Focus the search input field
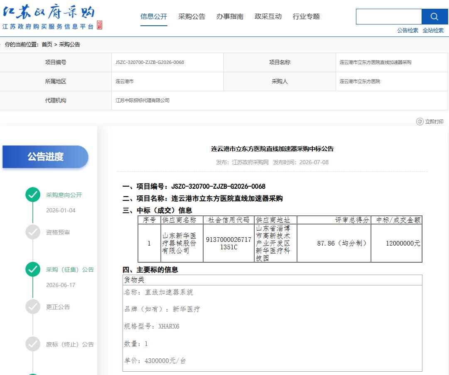The height and width of the screenshot is (375, 449). point(389,17)
